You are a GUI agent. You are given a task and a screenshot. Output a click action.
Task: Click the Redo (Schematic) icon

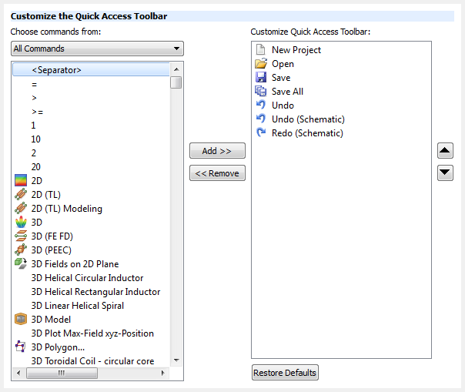[x=260, y=133]
